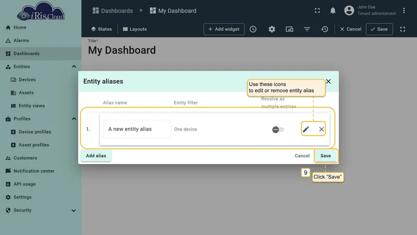Click the My Dashboard breadcrumb
417x235 pixels.
pos(173,10)
